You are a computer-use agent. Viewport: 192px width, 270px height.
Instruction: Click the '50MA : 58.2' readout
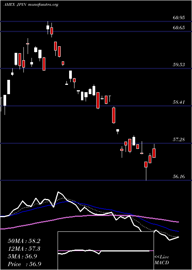pyautogui.click(x=24, y=241)
